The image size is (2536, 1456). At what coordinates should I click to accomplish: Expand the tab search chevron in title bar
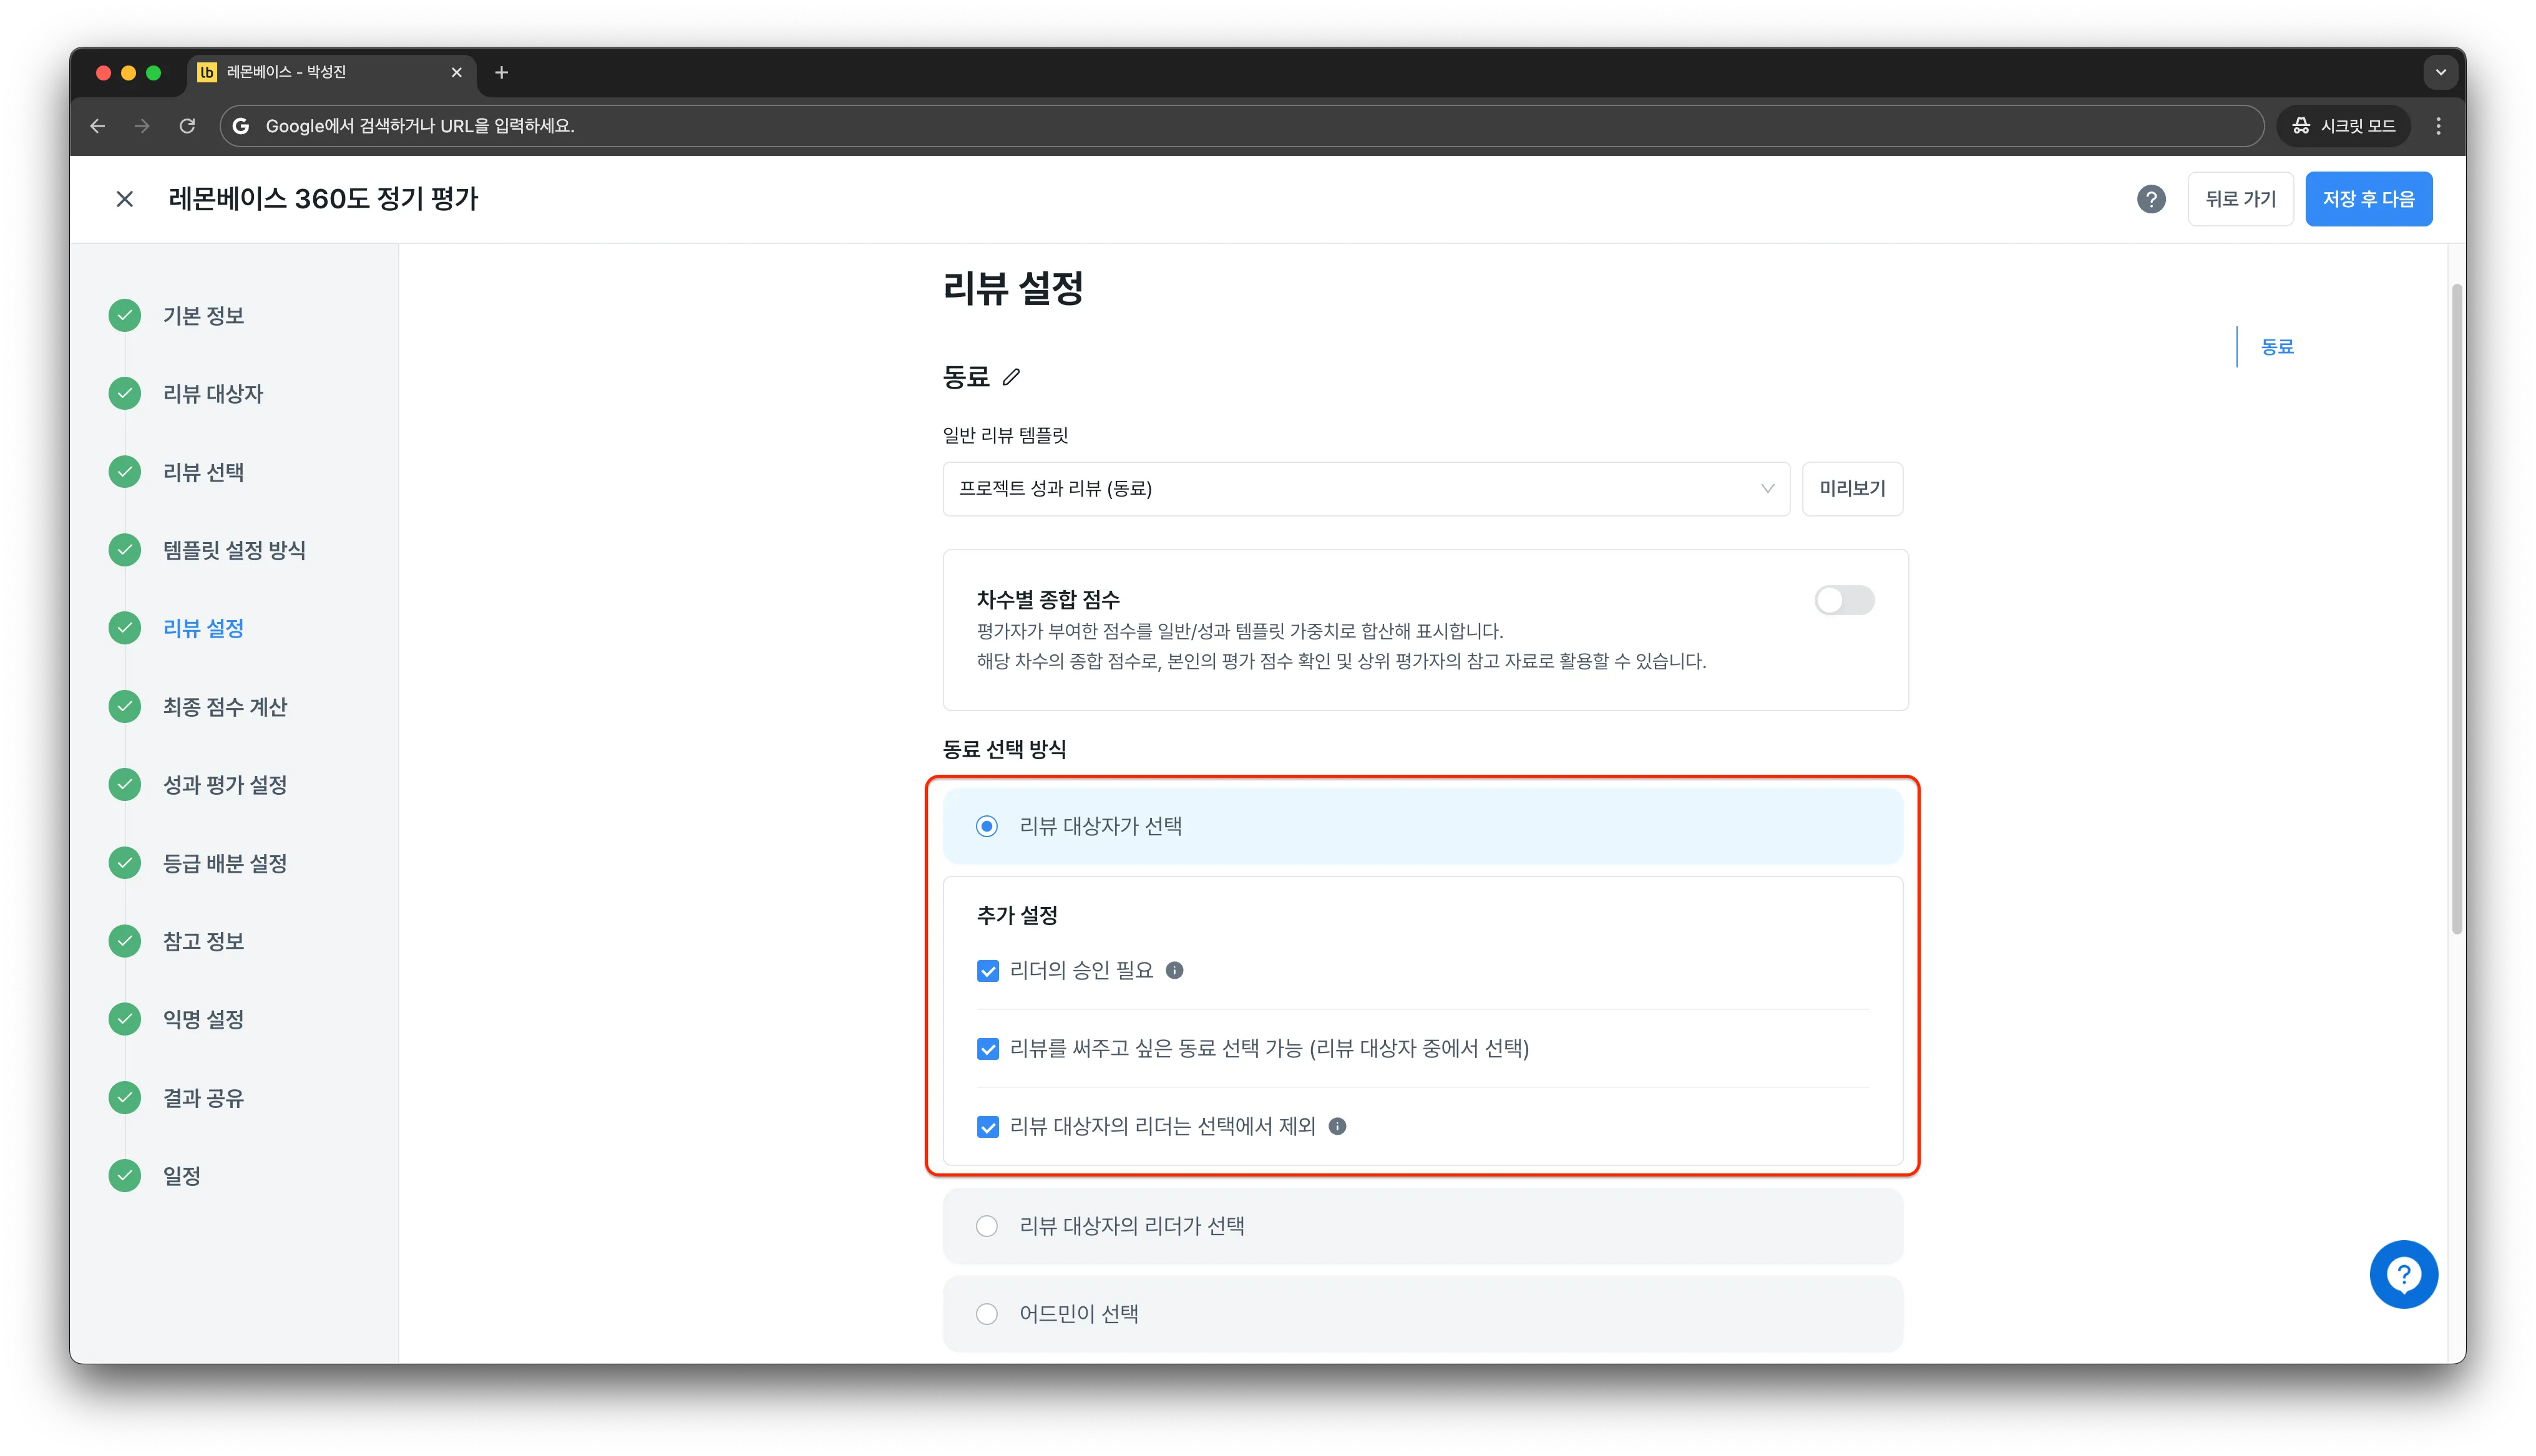[2440, 72]
